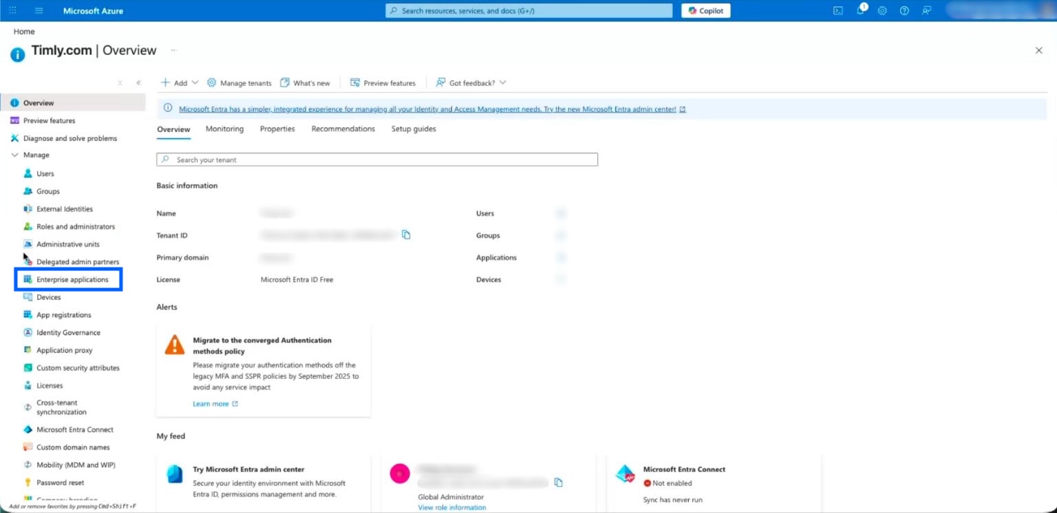Copy the Tenant ID to clipboard
The image size is (1057, 513).
pyautogui.click(x=406, y=234)
